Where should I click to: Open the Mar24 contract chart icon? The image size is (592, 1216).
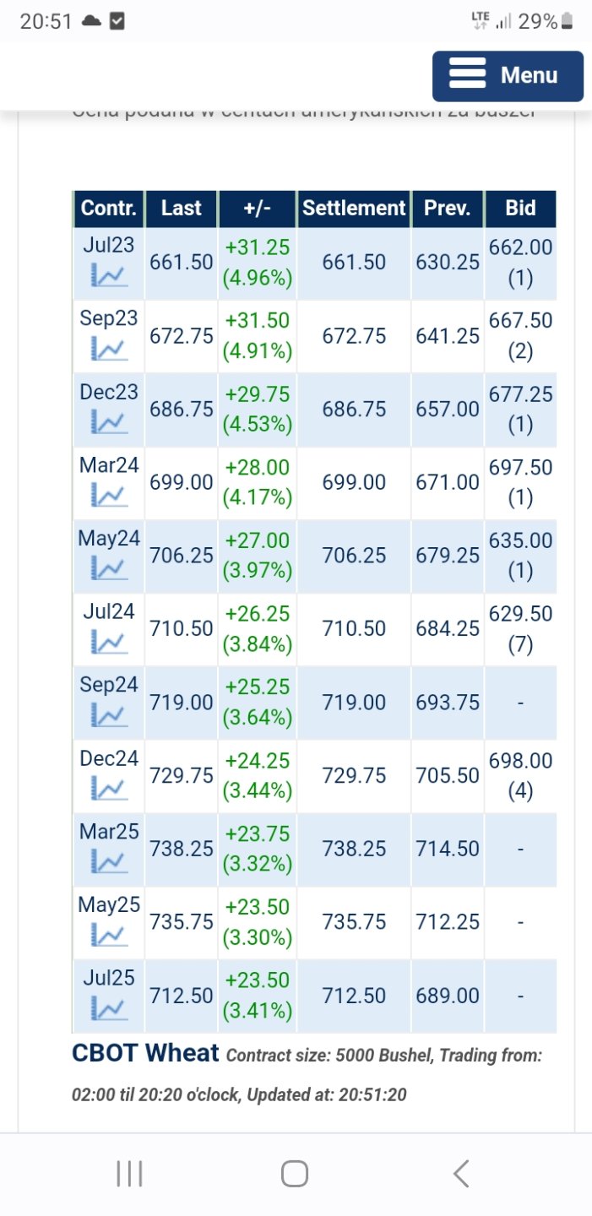tap(109, 495)
